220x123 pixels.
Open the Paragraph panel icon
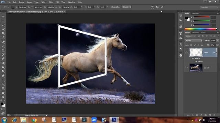[181, 49]
